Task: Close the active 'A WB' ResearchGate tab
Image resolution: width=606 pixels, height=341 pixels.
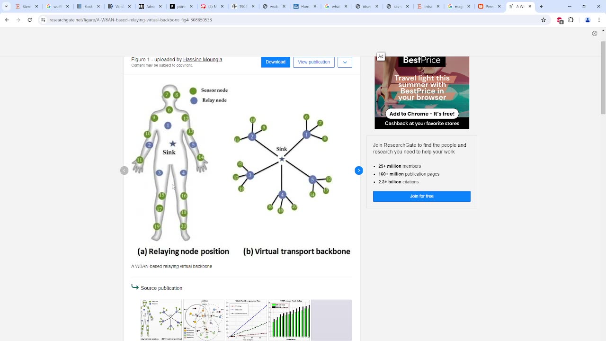Action: [x=529, y=7]
